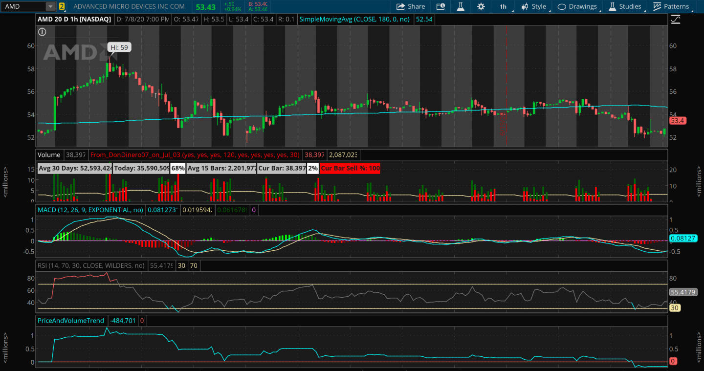704x371 pixels.
Task: Click the red Cur Bar Sell %: 100 label
Action: pos(350,168)
